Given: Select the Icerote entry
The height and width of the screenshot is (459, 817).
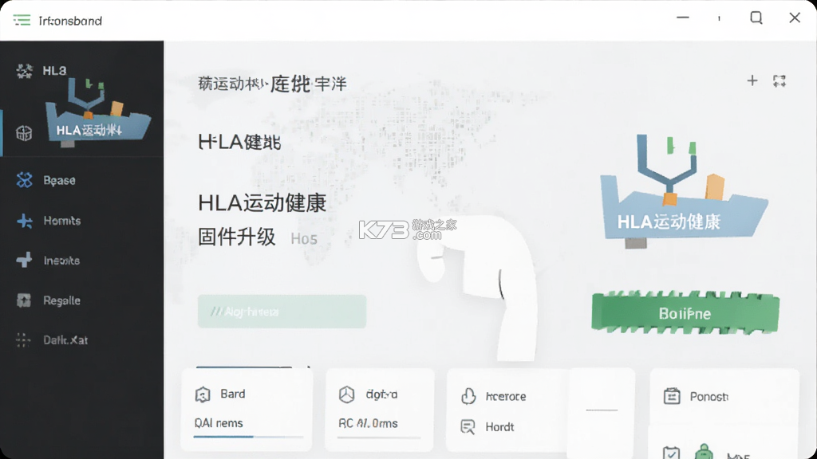Looking at the screenshot, I should click(x=505, y=397).
